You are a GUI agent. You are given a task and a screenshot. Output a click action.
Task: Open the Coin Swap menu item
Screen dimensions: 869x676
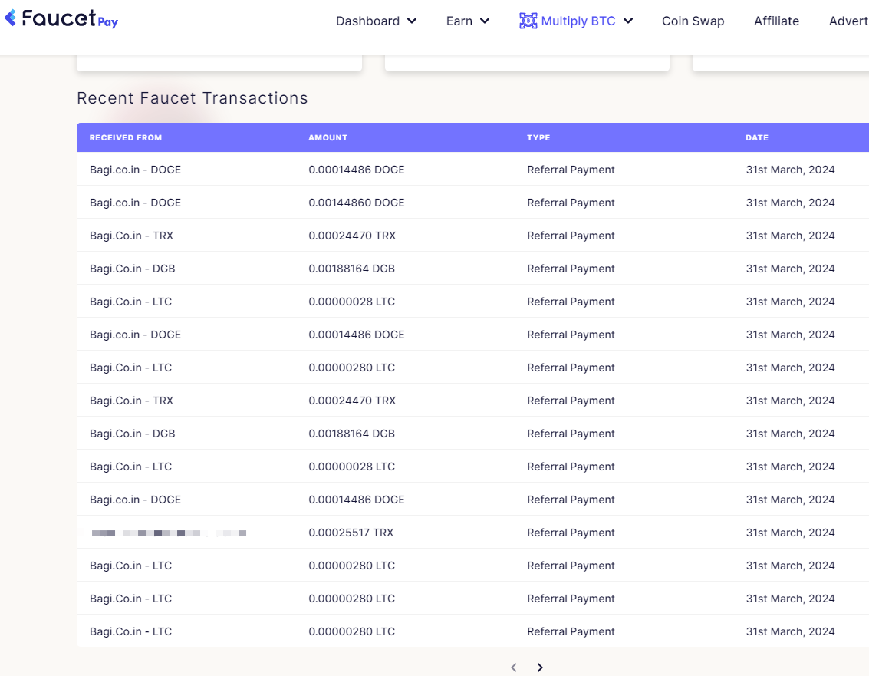point(693,21)
